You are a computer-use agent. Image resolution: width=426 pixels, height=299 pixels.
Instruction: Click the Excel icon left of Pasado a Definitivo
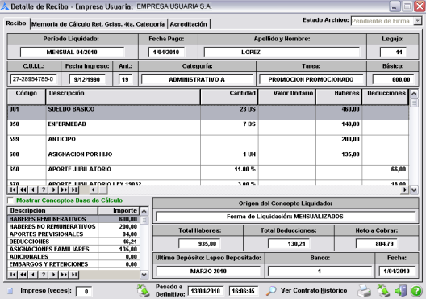(x=143, y=291)
